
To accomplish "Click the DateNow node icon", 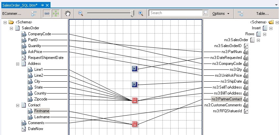I will 24,129.
